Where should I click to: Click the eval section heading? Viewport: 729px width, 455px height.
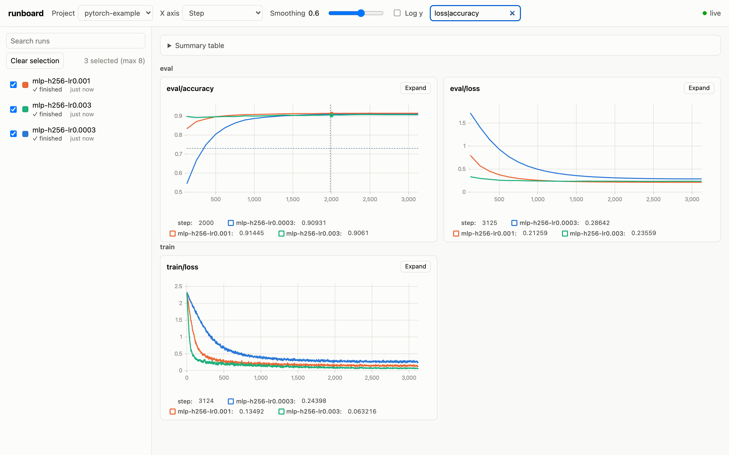tap(166, 69)
